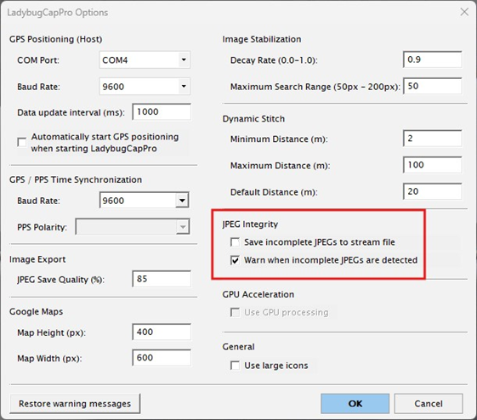Click the Maximum Search Range field
477x420 pixels.
[432, 86]
